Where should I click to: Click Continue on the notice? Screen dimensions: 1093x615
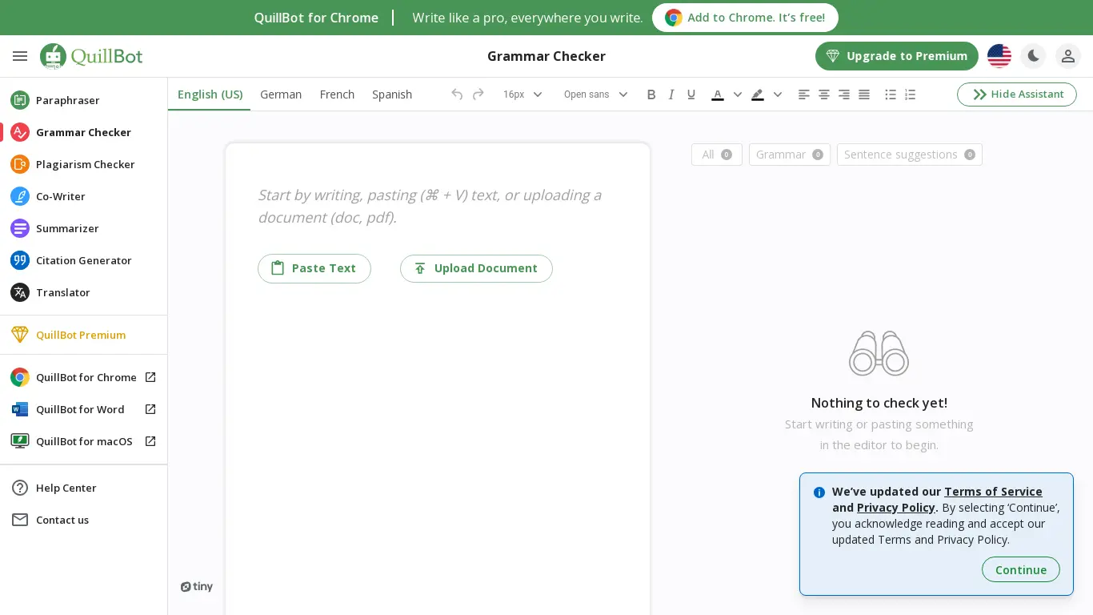click(1021, 570)
